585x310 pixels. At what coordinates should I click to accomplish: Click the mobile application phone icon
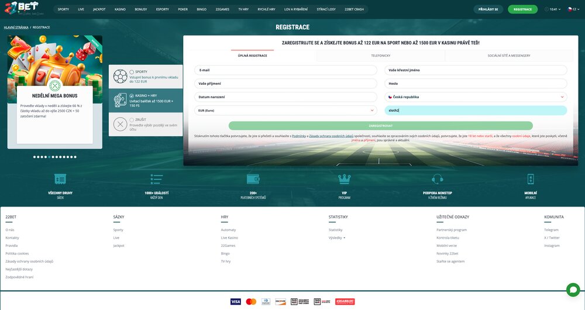(x=531, y=179)
